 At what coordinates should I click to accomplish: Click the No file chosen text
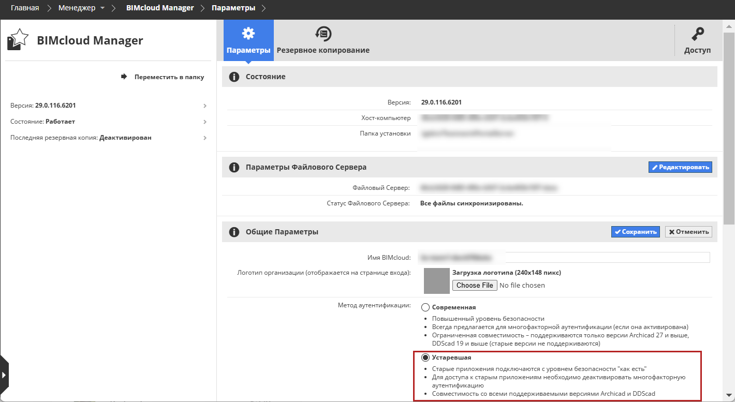[522, 285]
